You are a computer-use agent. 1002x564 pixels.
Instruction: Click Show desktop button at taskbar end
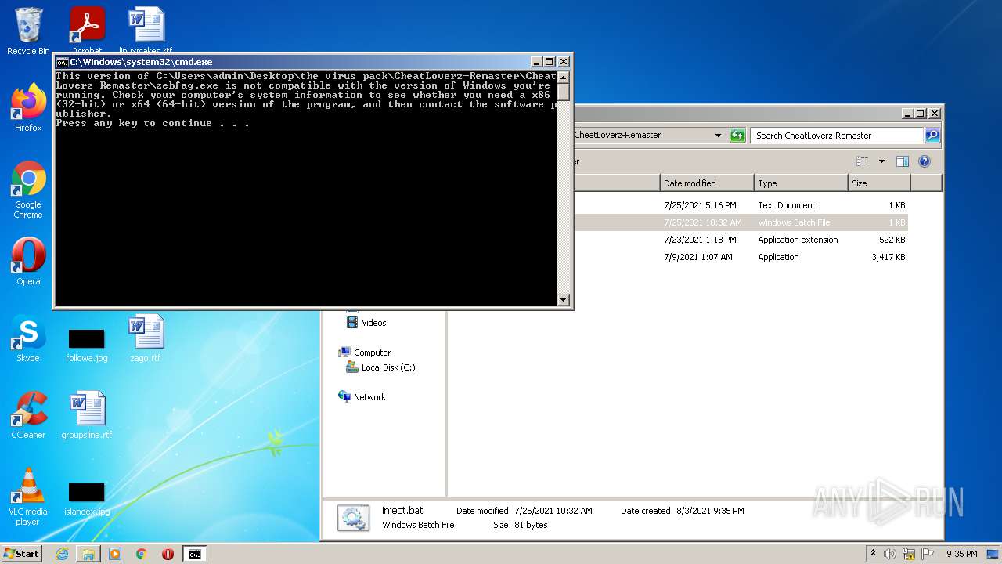point(994,554)
